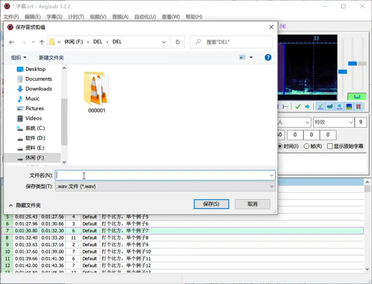Enable 显示原始字幕 checkbox
The width and height of the screenshot is (372, 284).
tap(345, 146)
